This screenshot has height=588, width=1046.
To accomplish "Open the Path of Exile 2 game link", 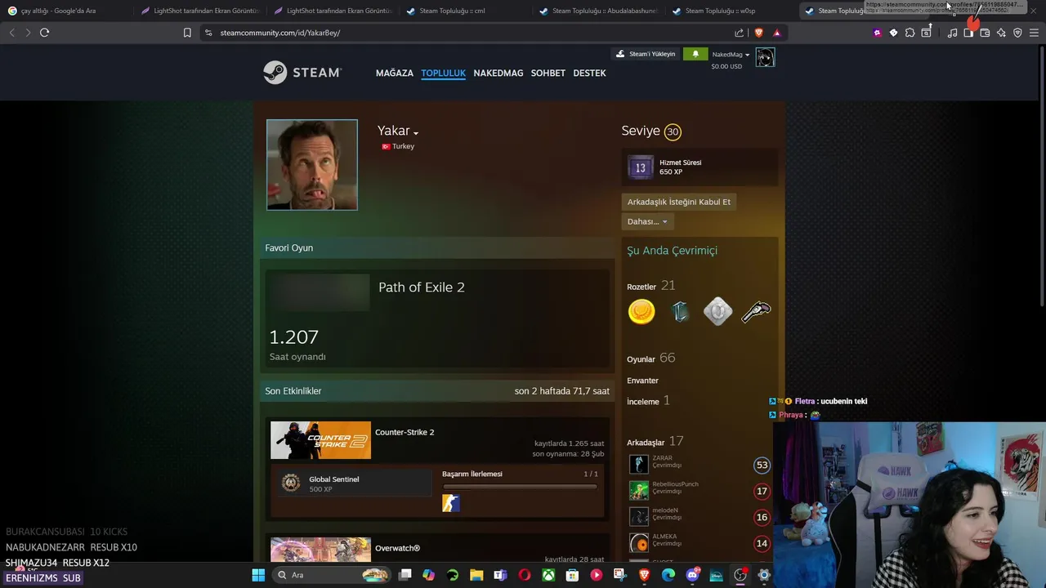I will (422, 287).
